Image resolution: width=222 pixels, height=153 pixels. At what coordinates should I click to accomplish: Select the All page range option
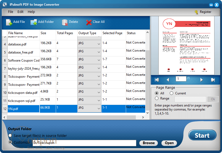coord(157,93)
